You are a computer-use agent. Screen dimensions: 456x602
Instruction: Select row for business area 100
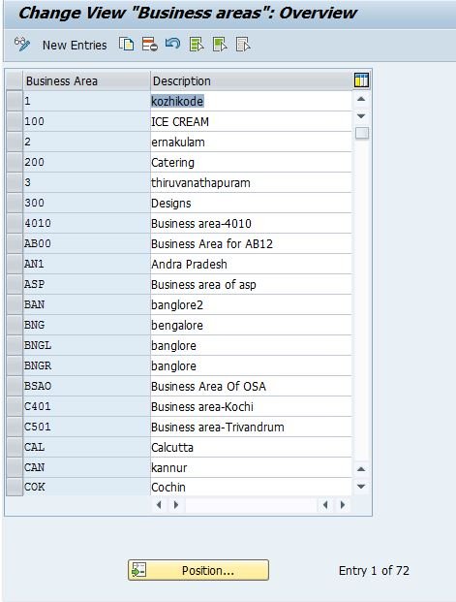coord(15,122)
